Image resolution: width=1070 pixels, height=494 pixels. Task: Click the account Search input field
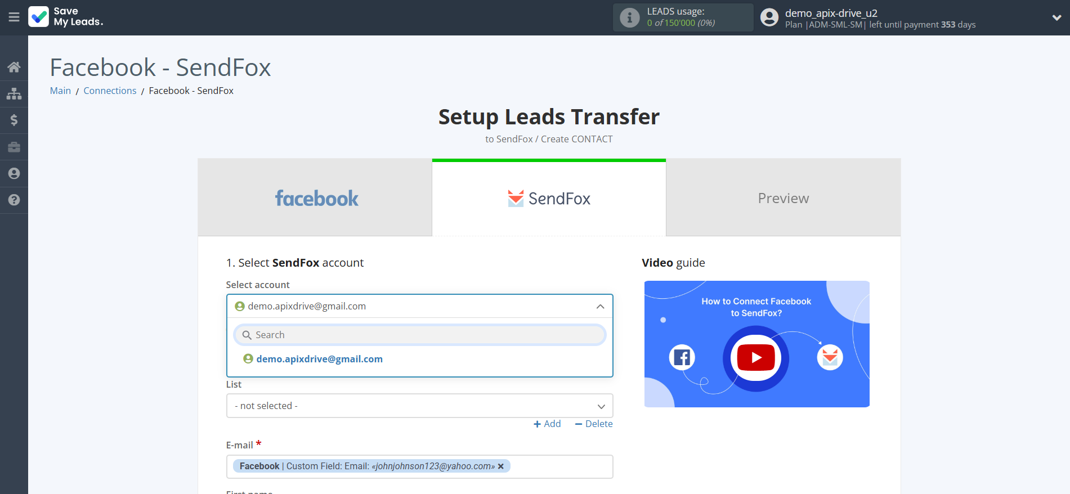pyautogui.click(x=419, y=335)
